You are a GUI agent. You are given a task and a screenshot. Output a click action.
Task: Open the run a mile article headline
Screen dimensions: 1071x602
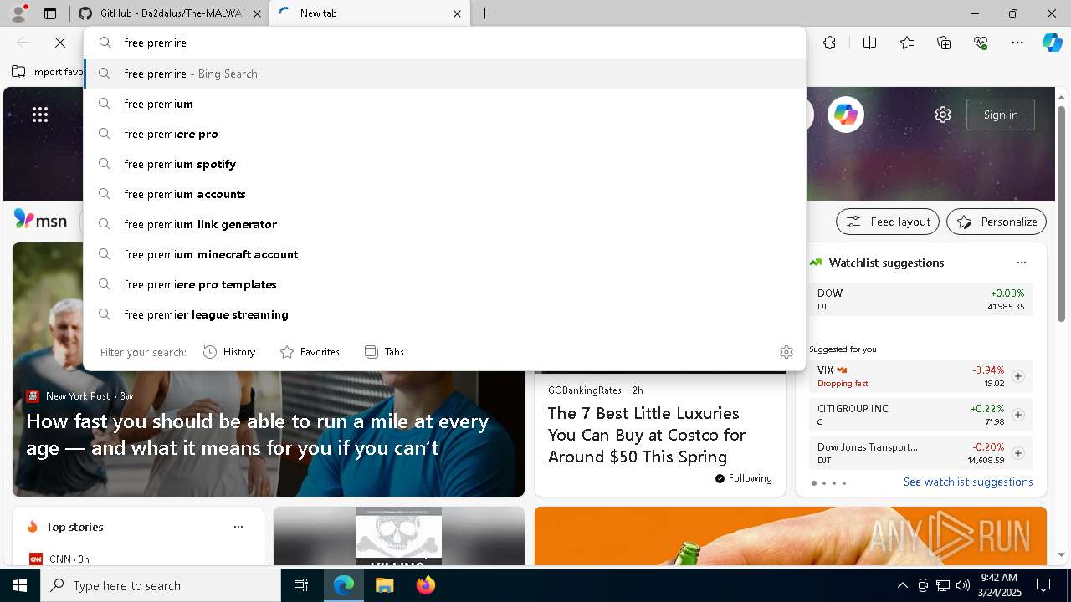click(x=258, y=434)
